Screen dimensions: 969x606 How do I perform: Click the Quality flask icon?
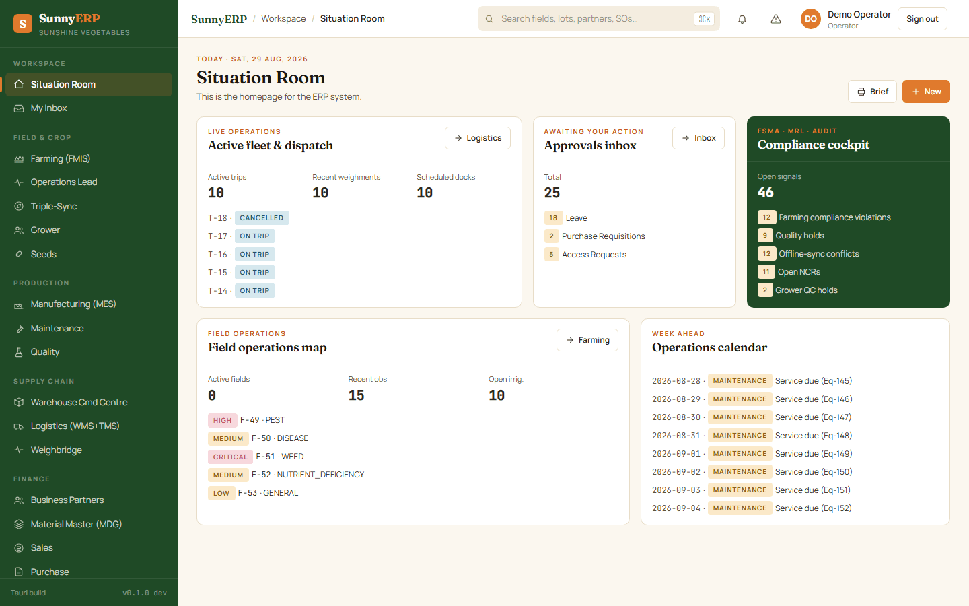pos(19,352)
